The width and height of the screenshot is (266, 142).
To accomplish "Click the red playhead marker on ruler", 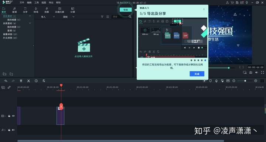I will [61, 85].
